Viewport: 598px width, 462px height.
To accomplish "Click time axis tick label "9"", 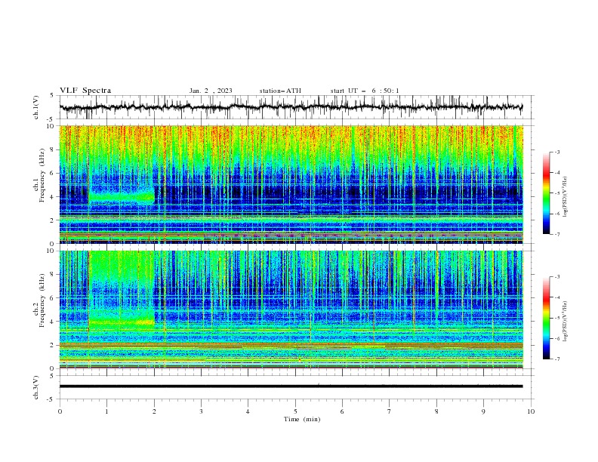I will click(x=483, y=411).
